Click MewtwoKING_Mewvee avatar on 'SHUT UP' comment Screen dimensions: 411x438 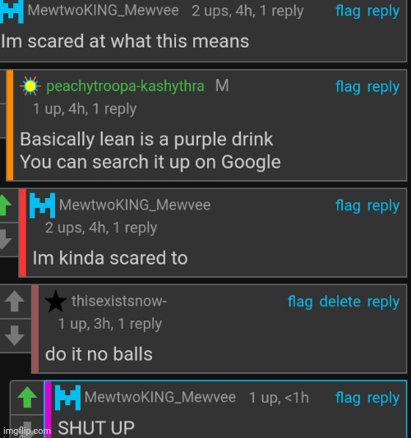point(67,398)
